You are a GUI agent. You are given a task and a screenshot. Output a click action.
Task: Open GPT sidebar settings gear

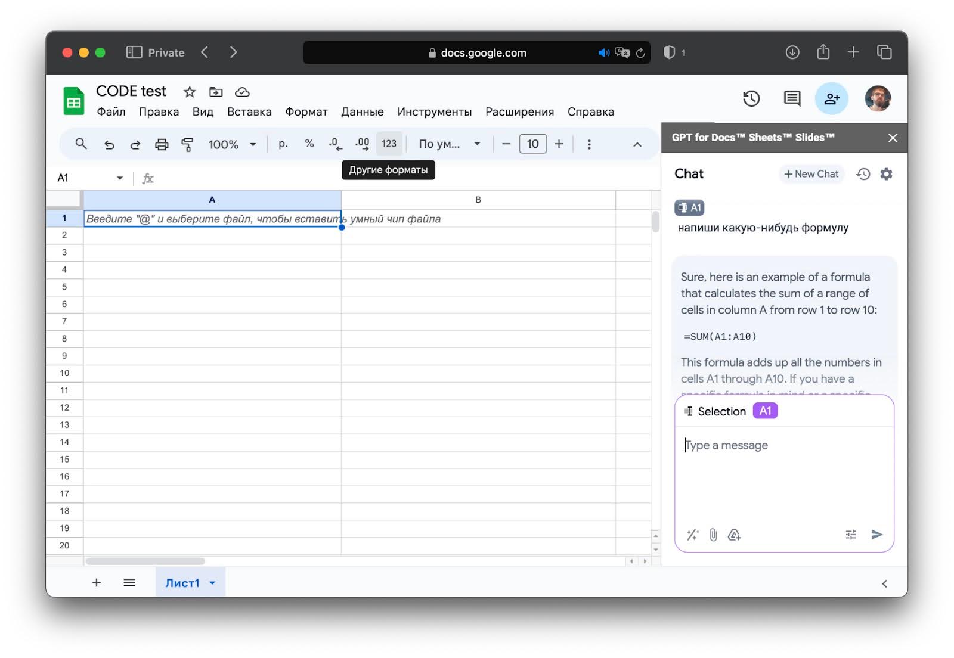[x=886, y=174]
